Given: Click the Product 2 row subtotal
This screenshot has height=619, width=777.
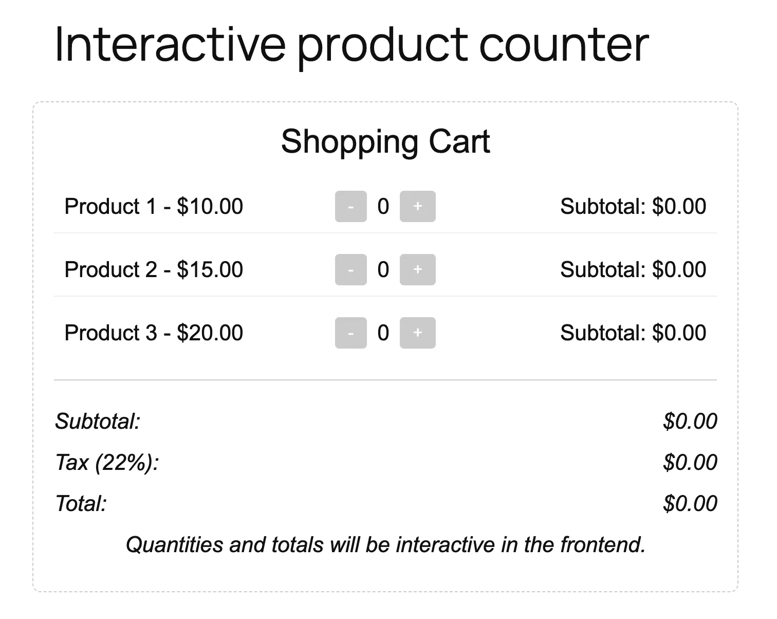Looking at the screenshot, I should coord(633,270).
